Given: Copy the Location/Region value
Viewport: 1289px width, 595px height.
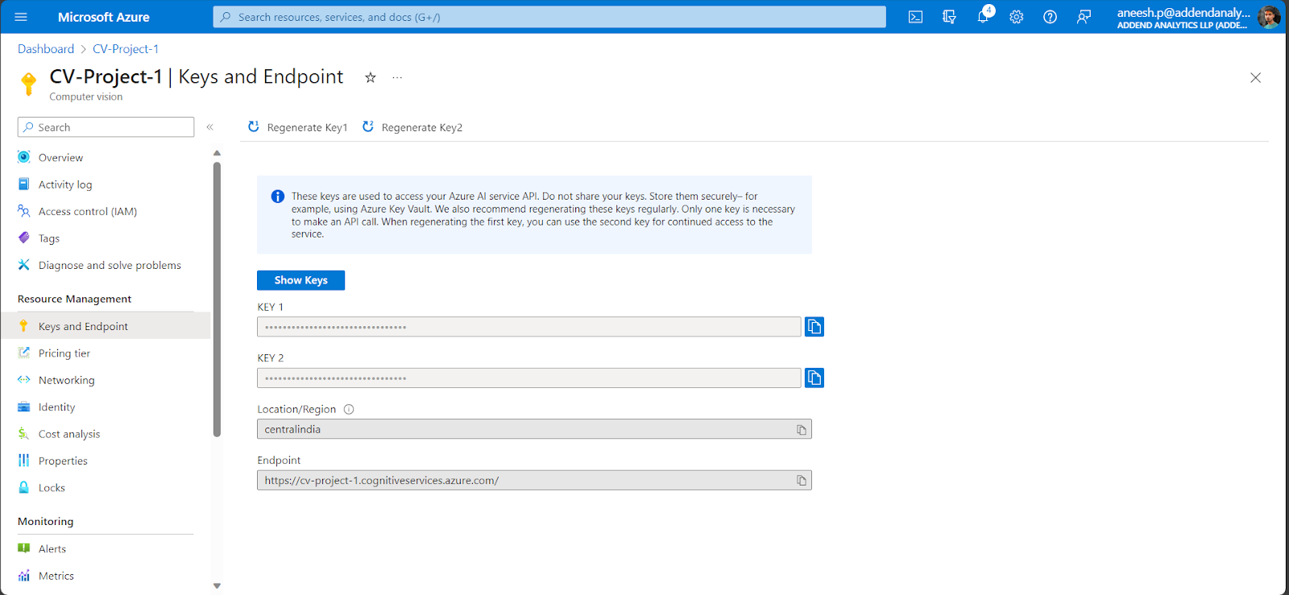Looking at the screenshot, I should 802,429.
